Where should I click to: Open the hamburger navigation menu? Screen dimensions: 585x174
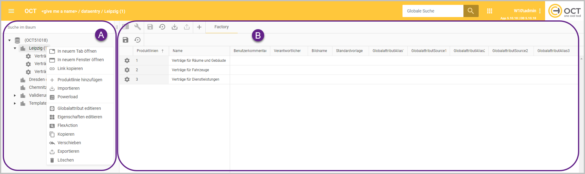coord(11,11)
